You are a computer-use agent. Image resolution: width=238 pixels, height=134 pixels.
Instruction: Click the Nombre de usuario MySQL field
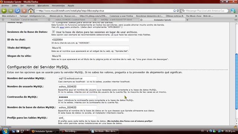[77, 87]
